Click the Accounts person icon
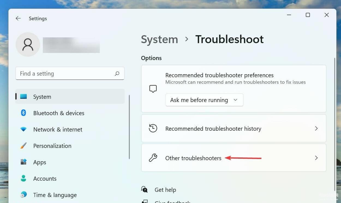 23,178
